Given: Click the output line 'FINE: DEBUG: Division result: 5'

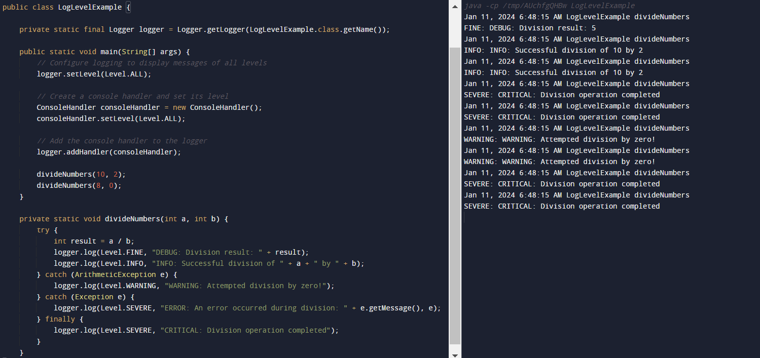Looking at the screenshot, I should coord(530,28).
